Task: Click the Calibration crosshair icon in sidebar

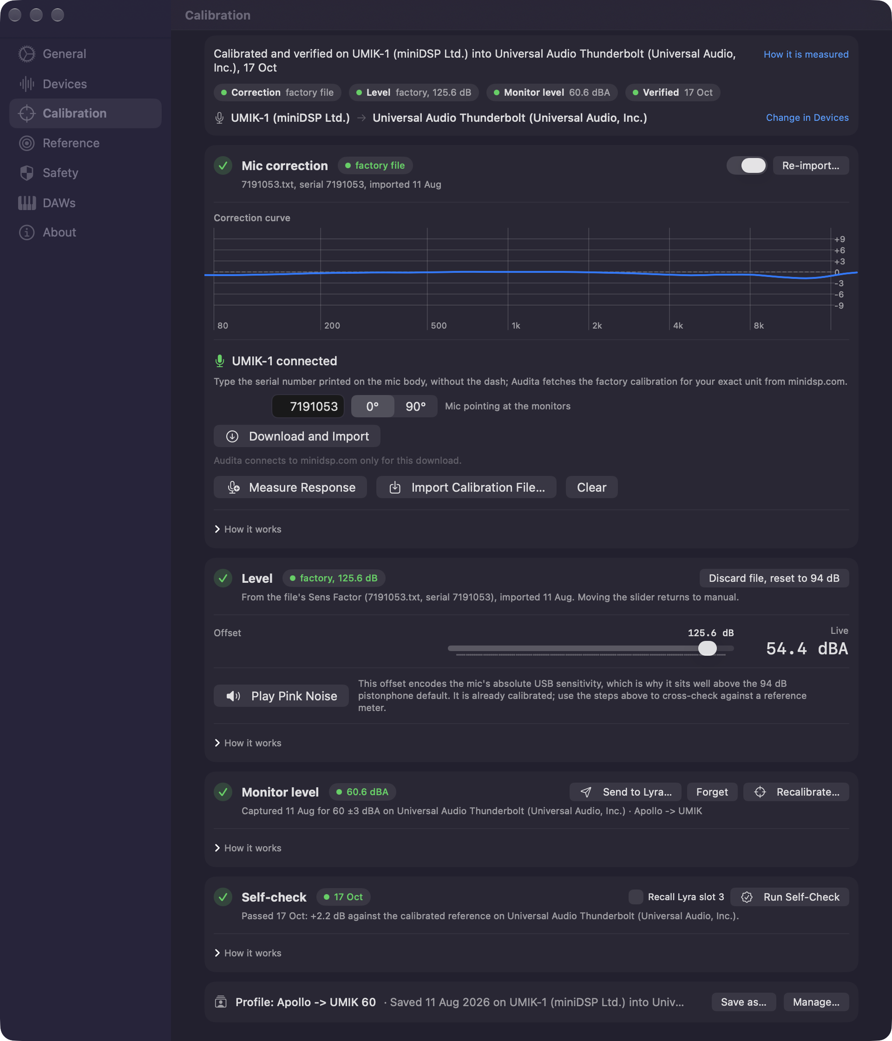Action: 26,113
